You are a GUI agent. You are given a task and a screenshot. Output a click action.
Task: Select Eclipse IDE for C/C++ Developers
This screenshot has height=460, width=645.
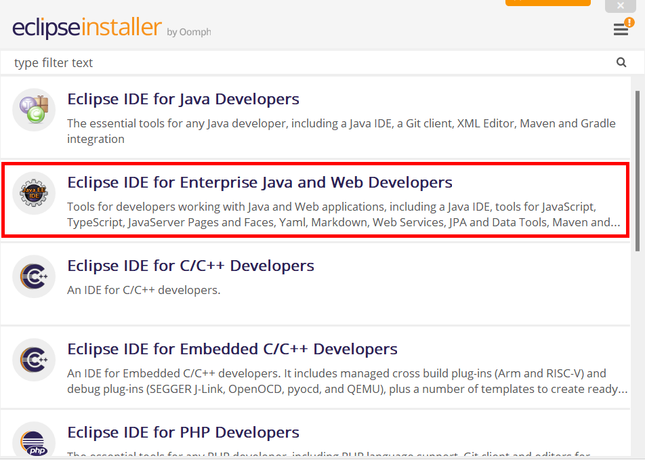tap(315, 283)
